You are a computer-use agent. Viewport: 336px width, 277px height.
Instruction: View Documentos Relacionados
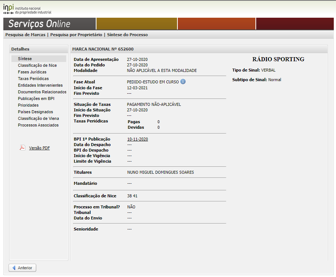pos(42,92)
